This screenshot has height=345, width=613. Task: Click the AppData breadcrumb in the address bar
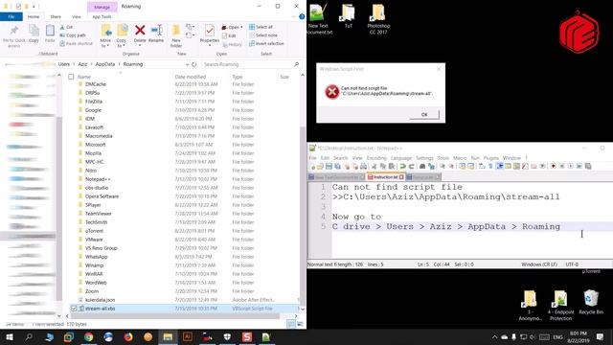tap(105, 64)
